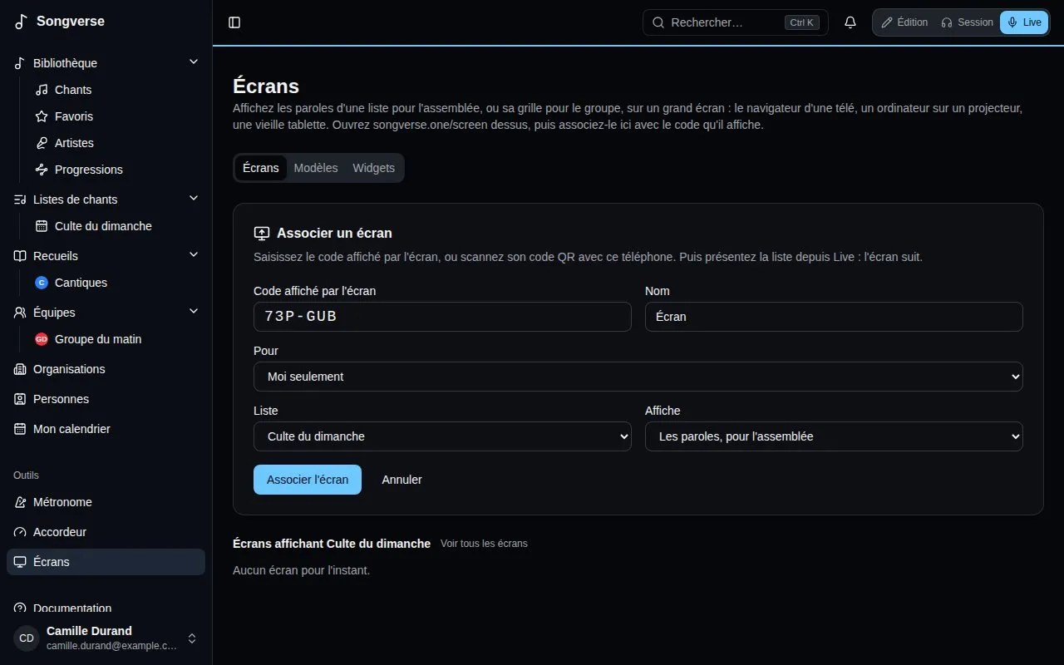Click the Métronome icon
Image resolution: width=1064 pixels, height=665 pixels.
tap(20, 502)
